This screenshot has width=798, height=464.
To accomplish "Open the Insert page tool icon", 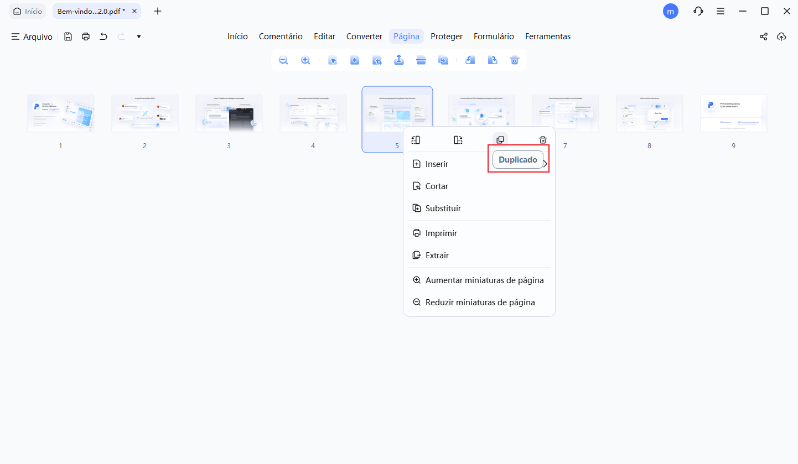I will [355, 60].
